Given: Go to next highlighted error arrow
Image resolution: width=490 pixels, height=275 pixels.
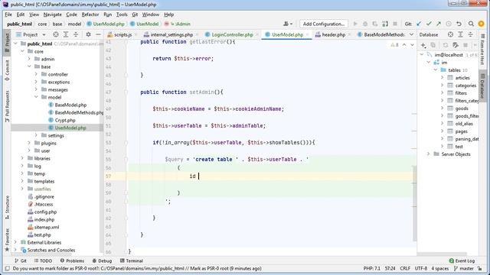Looking at the screenshot, I should 412,45.
